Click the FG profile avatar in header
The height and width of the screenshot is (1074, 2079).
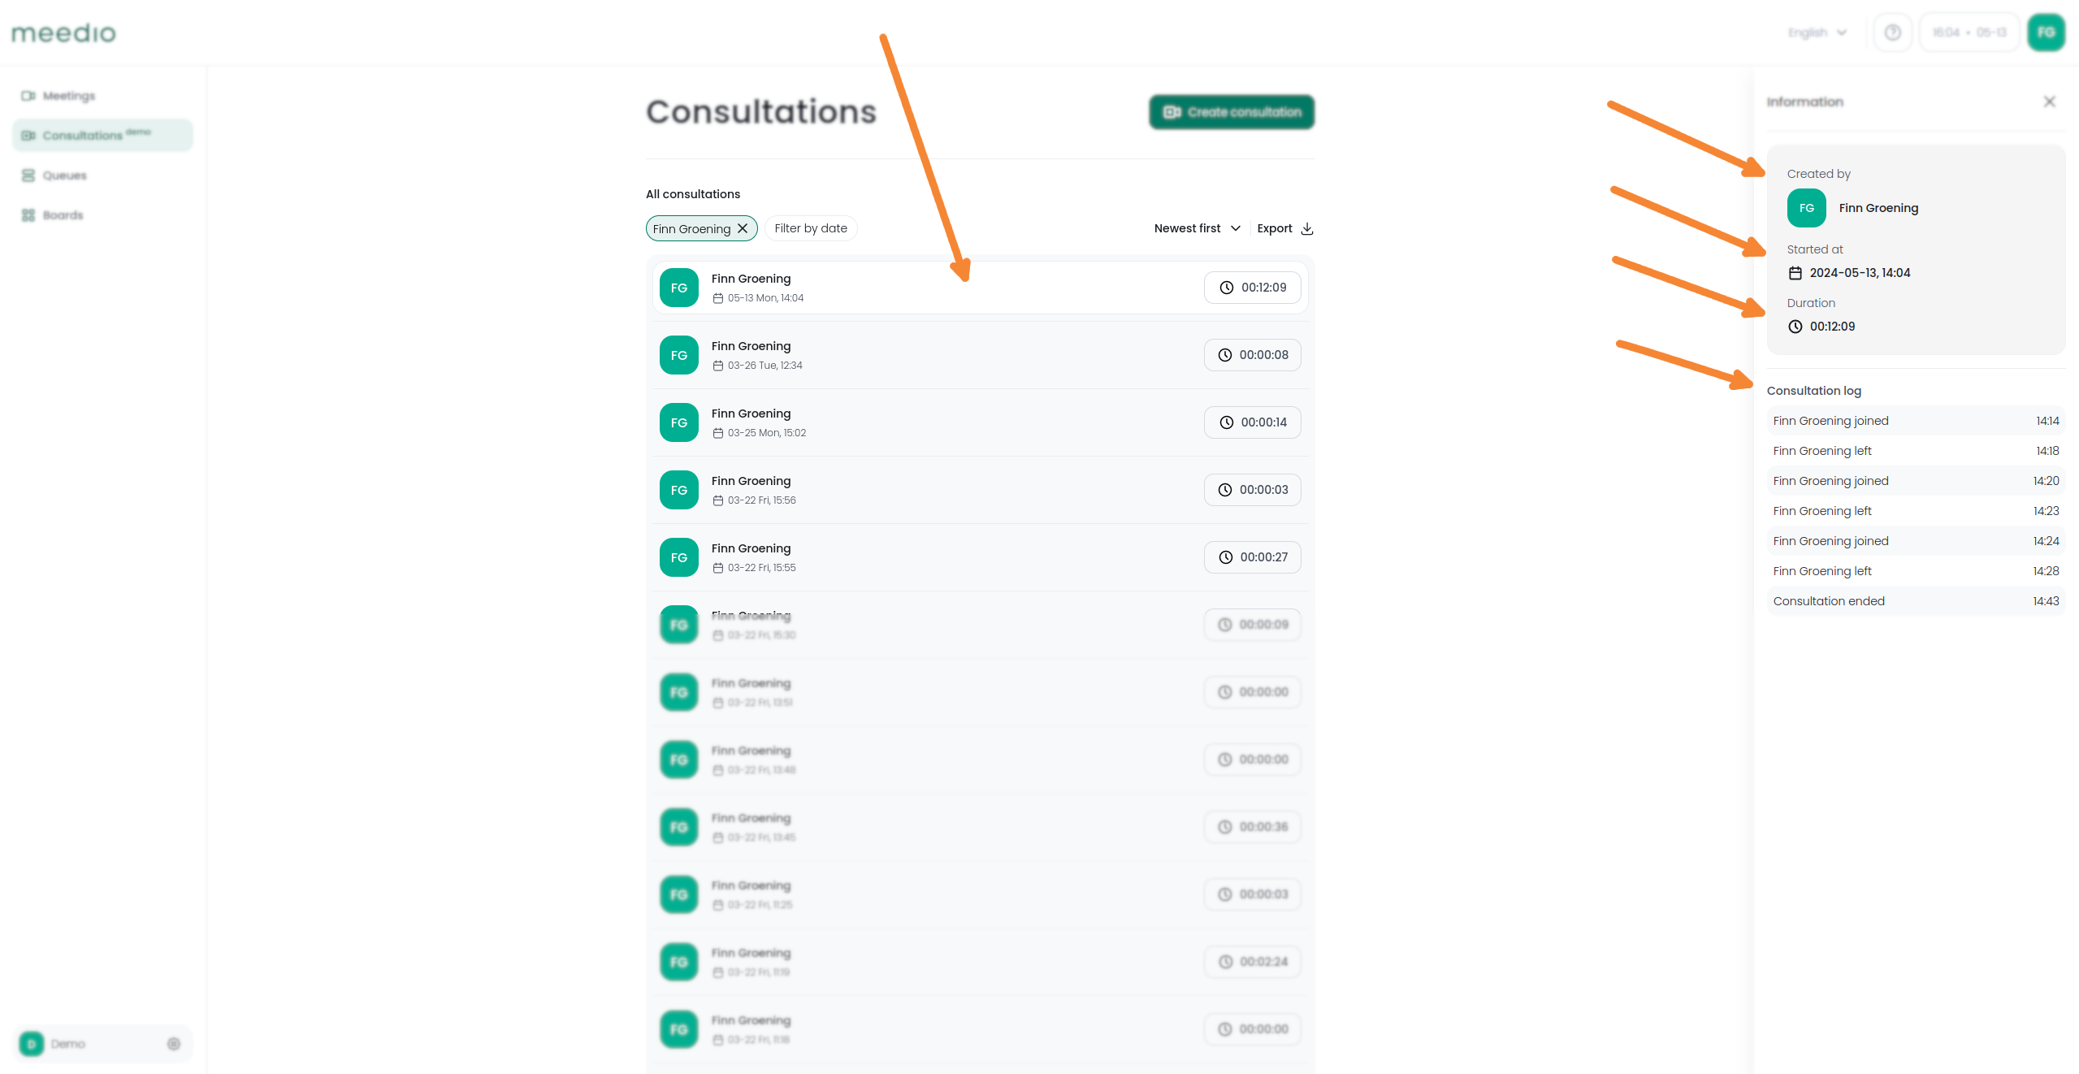coord(2046,32)
